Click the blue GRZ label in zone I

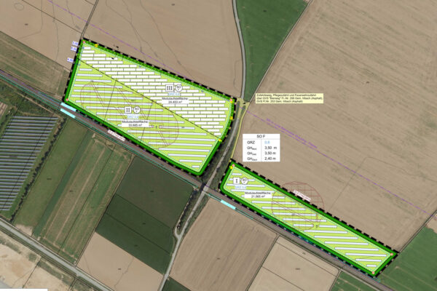(x=240, y=188)
